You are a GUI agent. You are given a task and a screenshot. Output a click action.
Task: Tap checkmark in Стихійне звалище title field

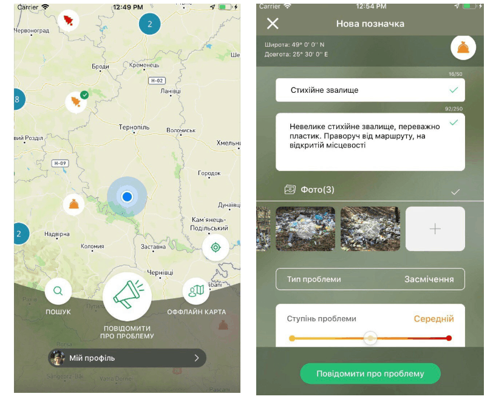point(453,90)
